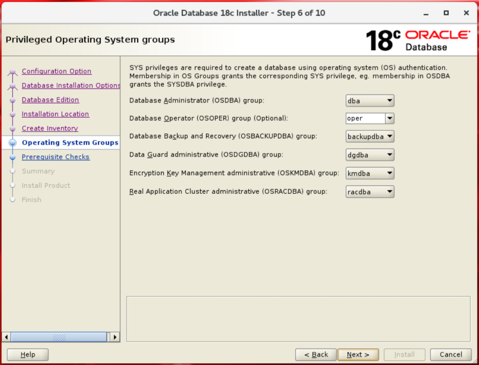Click the greyed-out Install Product step text

46,185
